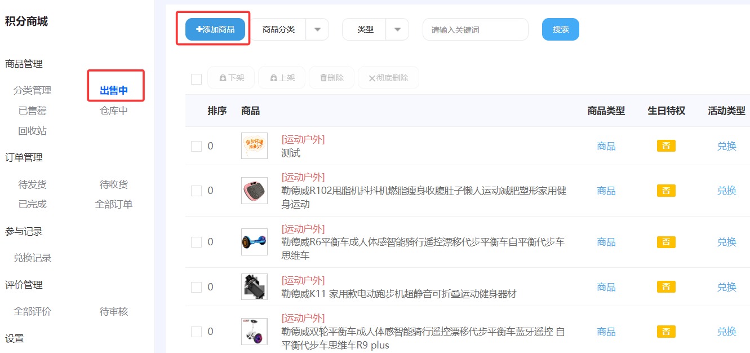Go to 仓库中 in the sidebar
The width and height of the screenshot is (750, 353).
pos(114,111)
